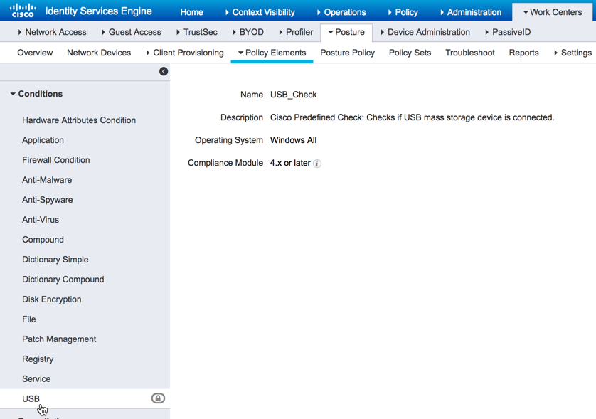
Task: Click the USB_Check name value
Action: coord(294,95)
